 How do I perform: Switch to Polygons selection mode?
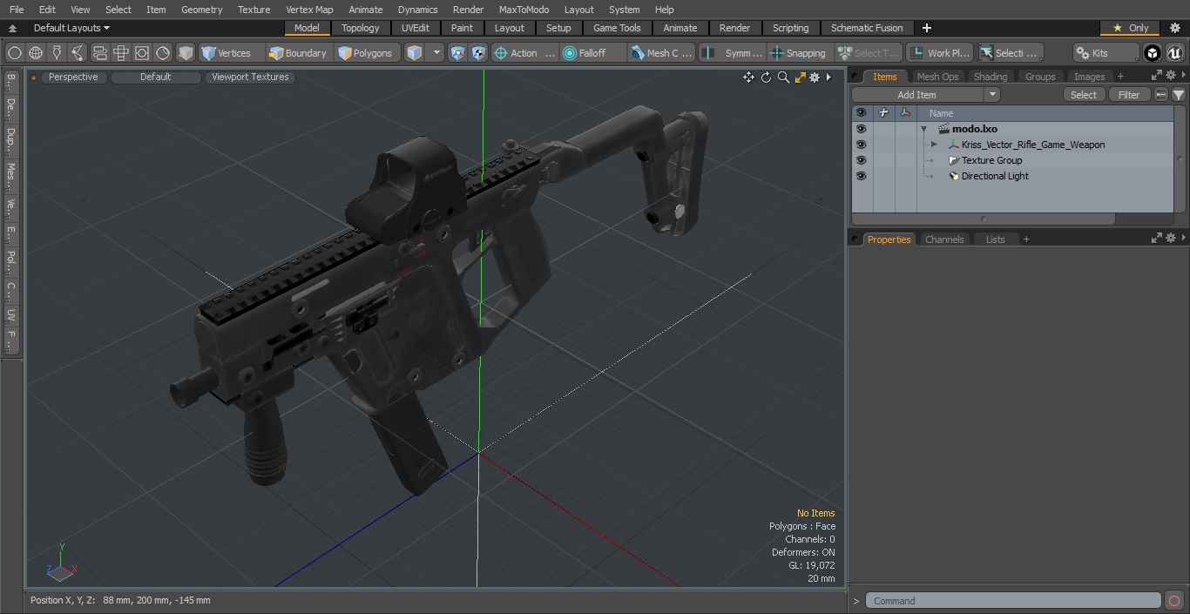(x=368, y=53)
